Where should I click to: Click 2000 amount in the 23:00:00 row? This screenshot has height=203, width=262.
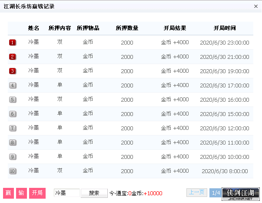tap(127, 43)
